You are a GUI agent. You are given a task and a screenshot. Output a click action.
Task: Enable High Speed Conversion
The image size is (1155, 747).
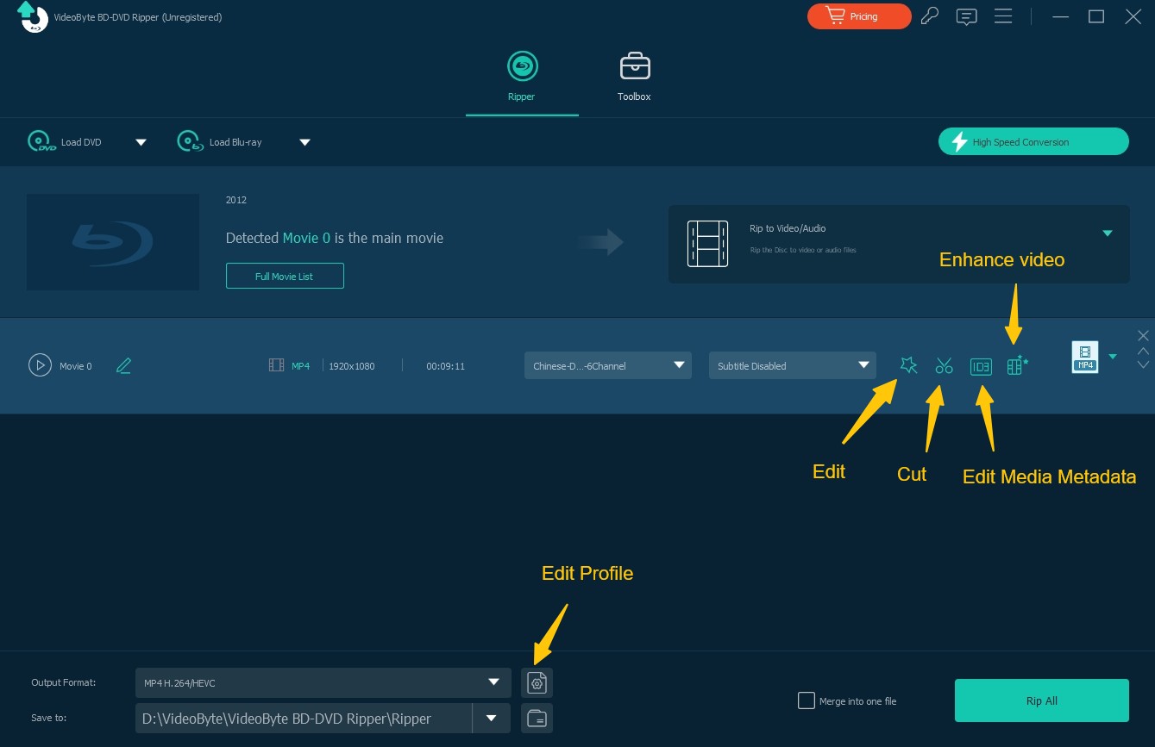[x=1033, y=141]
